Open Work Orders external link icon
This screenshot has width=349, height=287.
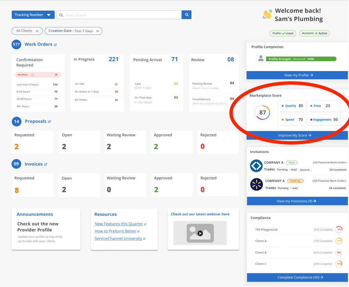tap(56, 45)
